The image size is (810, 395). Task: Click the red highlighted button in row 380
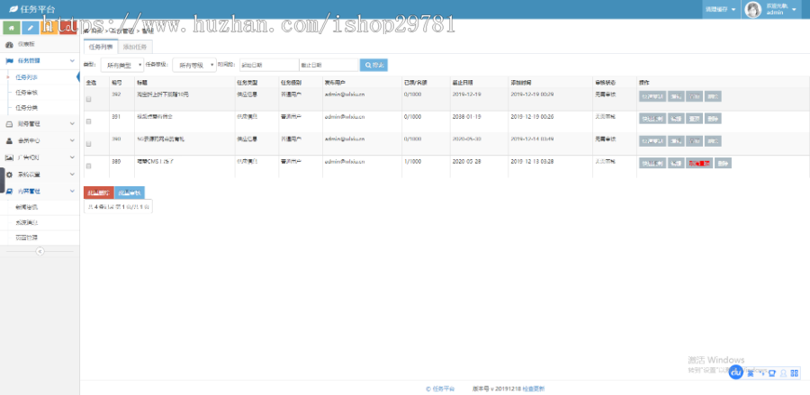[699, 163]
